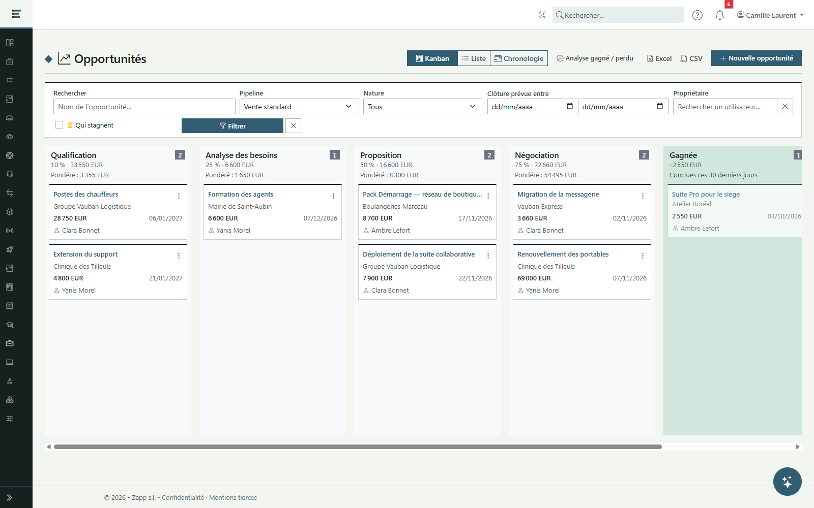Open the hamburger menu icon

click(x=16, y=14)
